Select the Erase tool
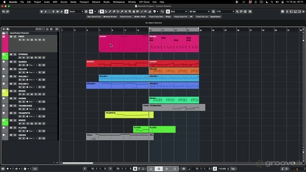Viewport: 306px width, 172px height. pos(114,11)
